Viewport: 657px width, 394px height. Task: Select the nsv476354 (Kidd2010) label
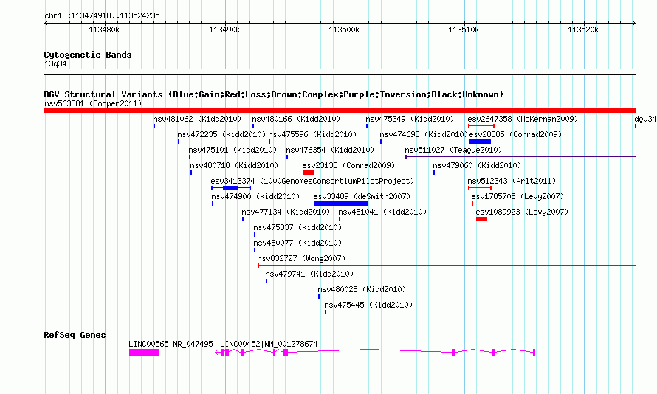(330, 150)
